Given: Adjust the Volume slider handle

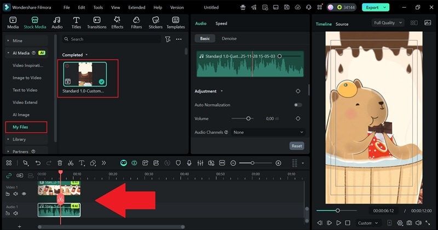Looking at the screenshot, I should click(x=249, y=118).
